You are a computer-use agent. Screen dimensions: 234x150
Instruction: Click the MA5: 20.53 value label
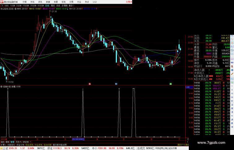pos(22,9)
